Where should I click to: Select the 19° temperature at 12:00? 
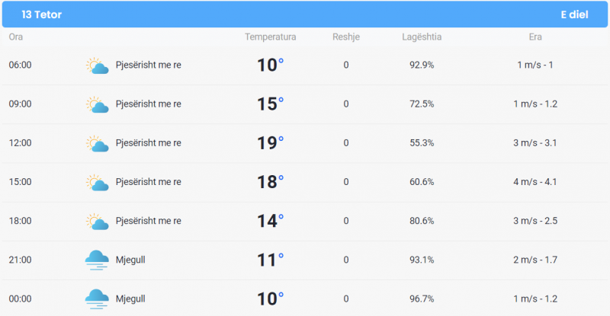[271, 142]
